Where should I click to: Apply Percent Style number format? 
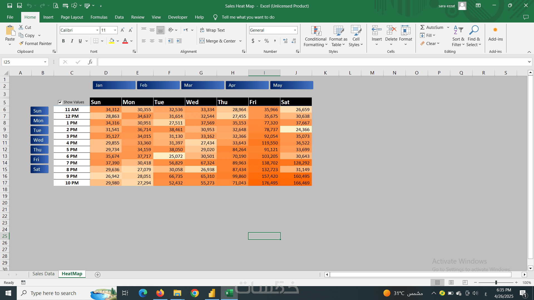tap(266, 41)
